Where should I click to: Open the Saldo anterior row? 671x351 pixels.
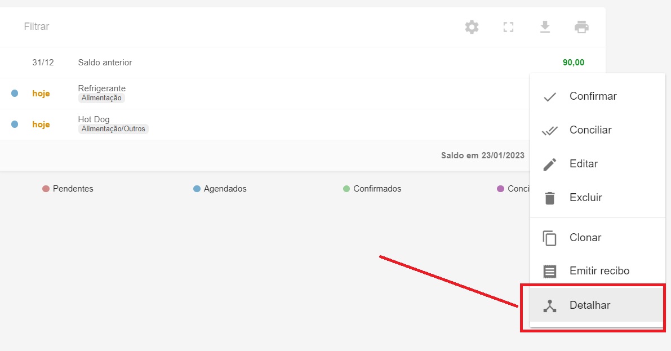click(x=105, y=63)
